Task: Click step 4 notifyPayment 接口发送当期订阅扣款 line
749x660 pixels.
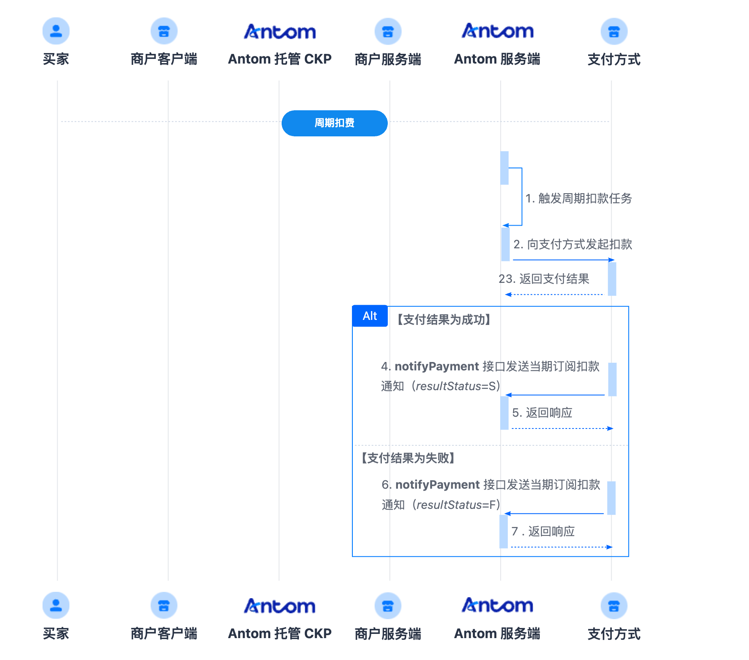Action: coord(490,366)
